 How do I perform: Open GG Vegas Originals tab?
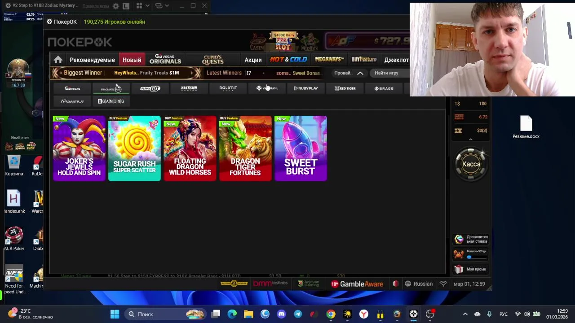165,59
